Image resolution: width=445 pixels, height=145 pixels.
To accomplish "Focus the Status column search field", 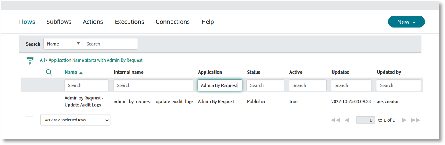I will click(x=265, y=85).
